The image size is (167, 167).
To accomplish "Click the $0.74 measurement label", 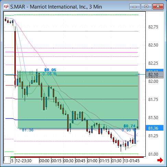I will click(129, 126).
